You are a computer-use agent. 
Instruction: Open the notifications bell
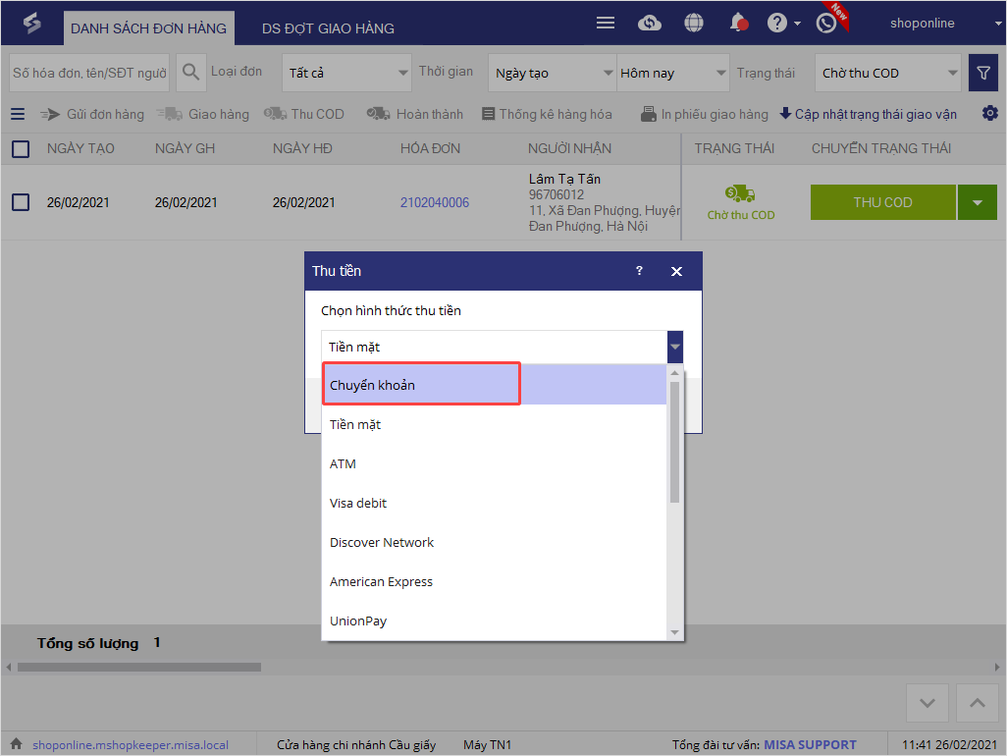pyautogui.click(x=738, y=24)
